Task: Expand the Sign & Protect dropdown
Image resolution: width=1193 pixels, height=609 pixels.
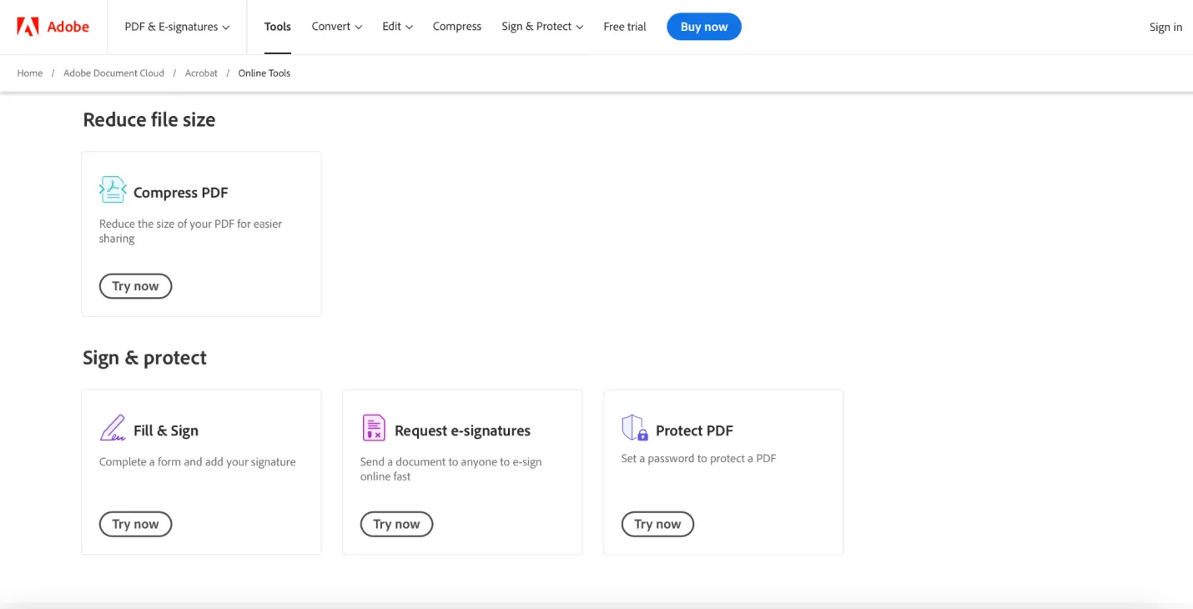Action: [x=542, y=27]
